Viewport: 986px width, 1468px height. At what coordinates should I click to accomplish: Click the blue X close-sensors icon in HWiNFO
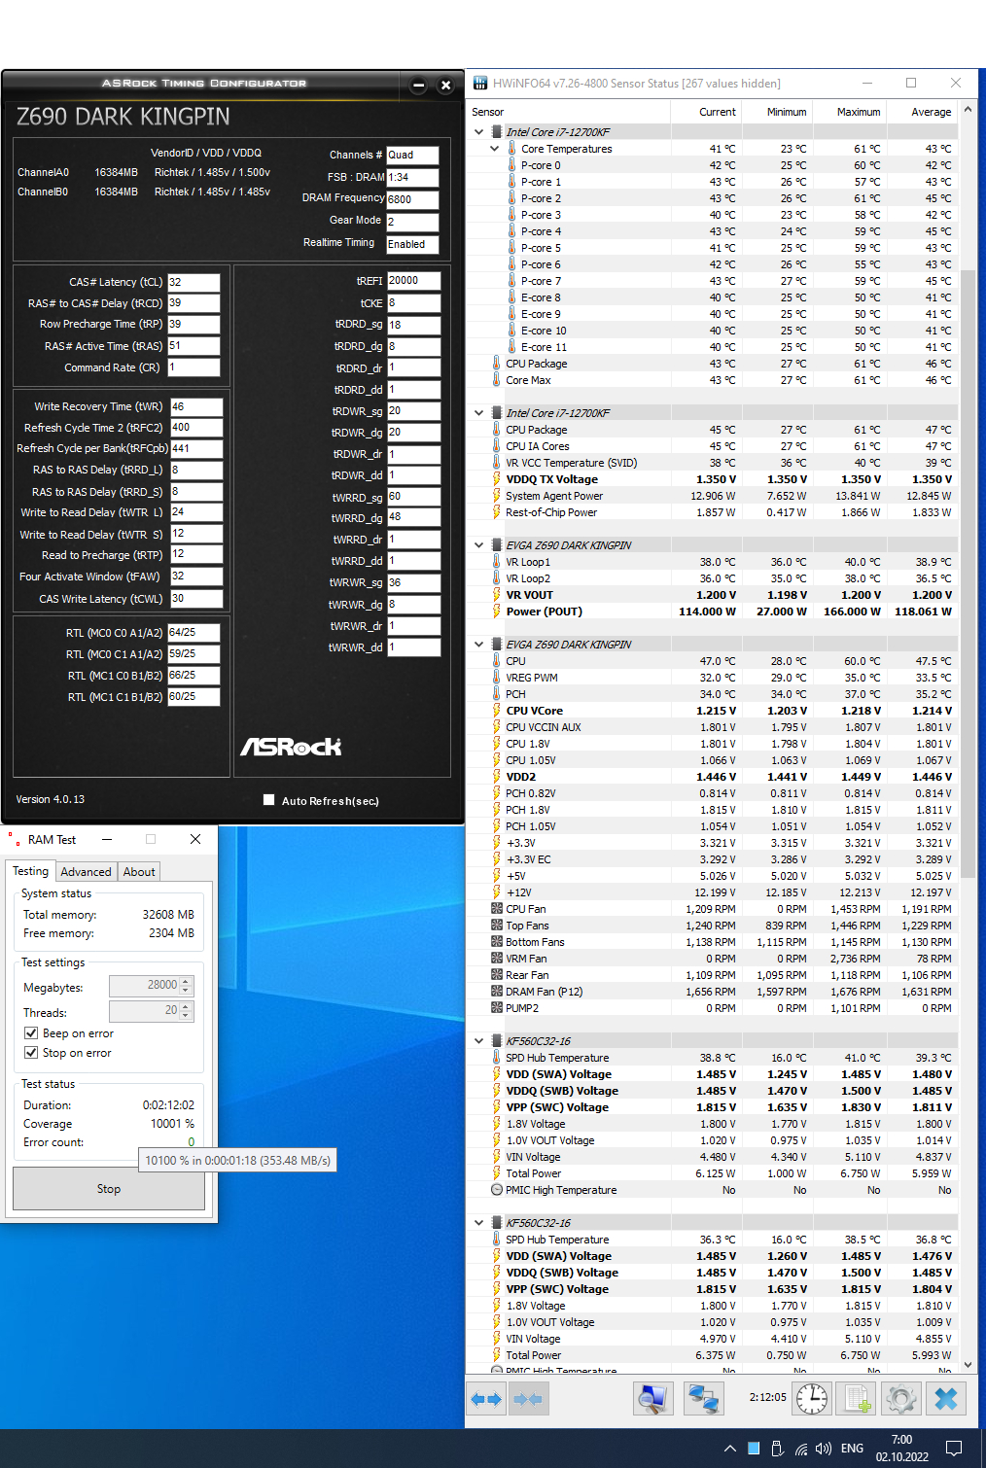pos(946,1399)
